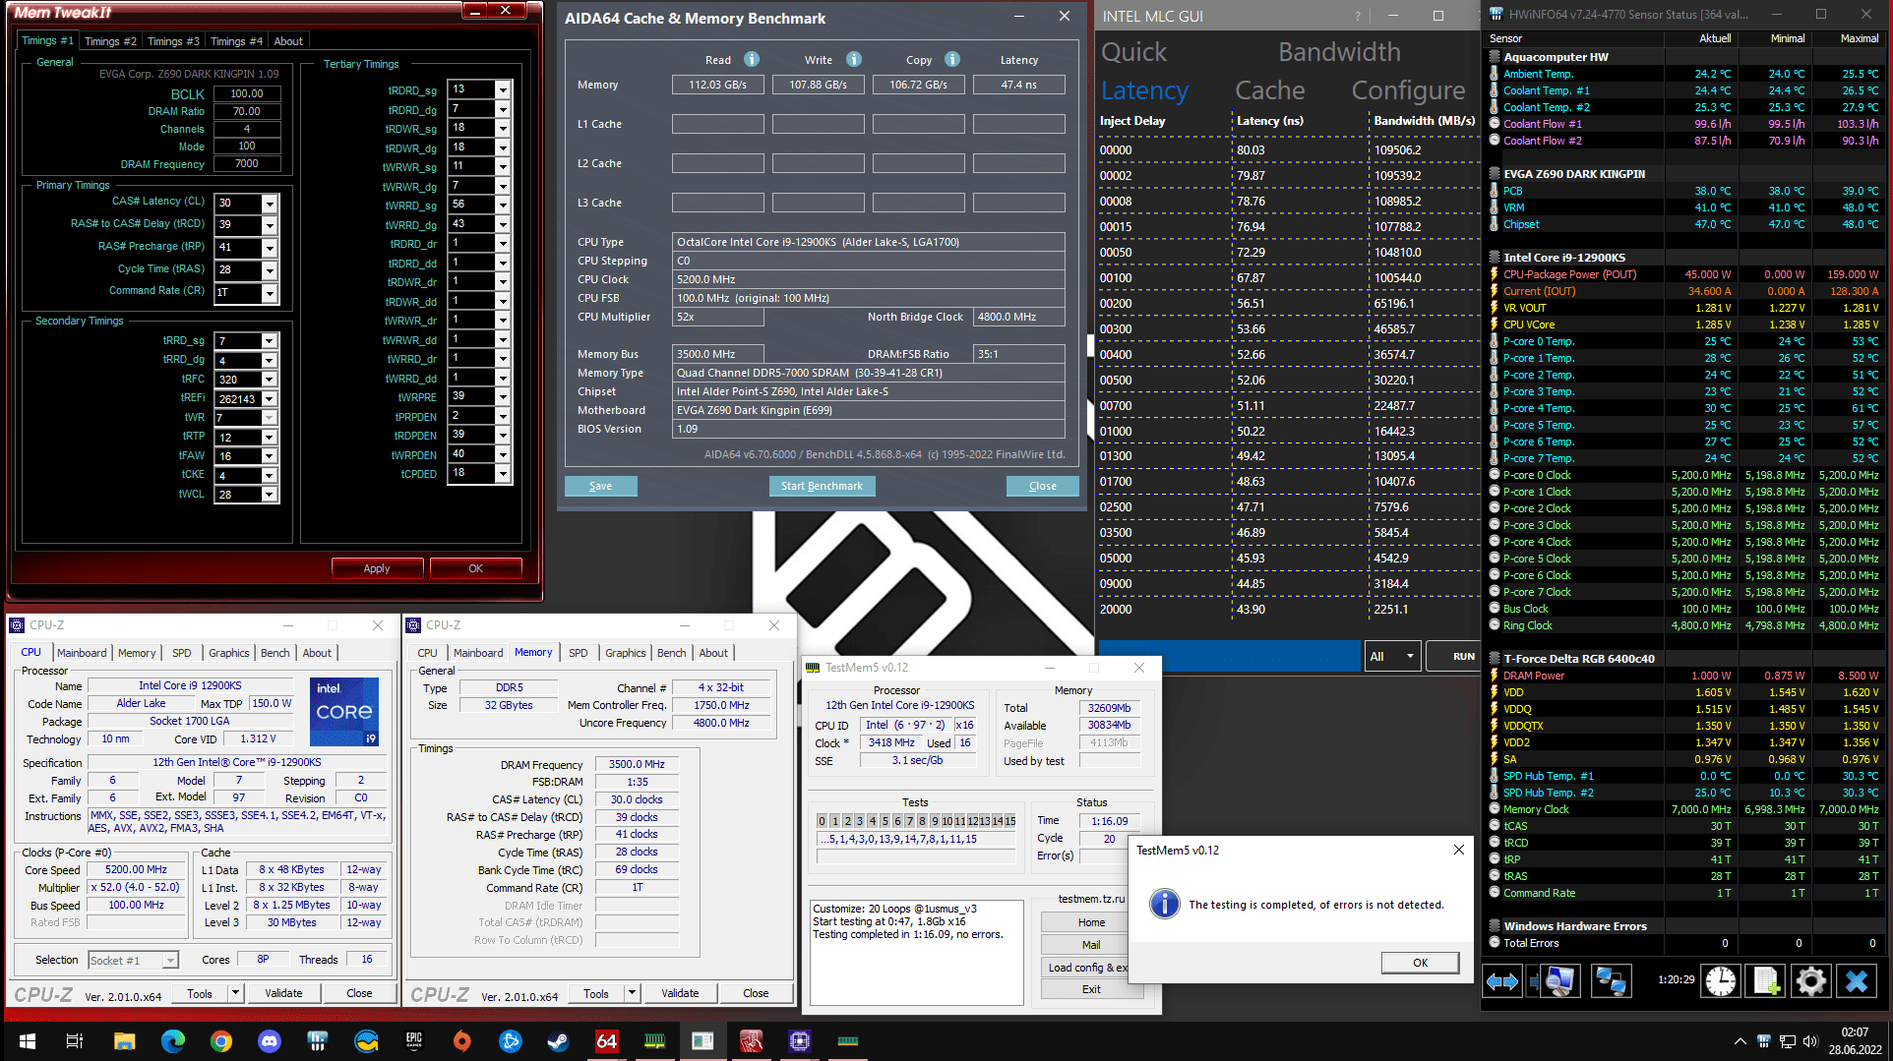Click the Ring Clock row in HWiNFO

(x=1685, y=625)
